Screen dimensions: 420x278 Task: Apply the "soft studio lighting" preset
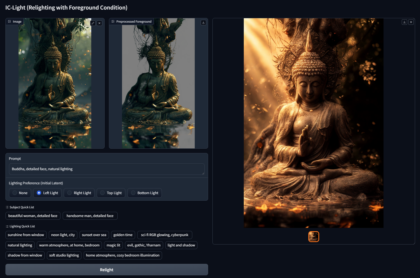click(64, 255)
